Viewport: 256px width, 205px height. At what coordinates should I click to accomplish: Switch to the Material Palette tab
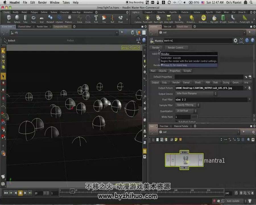click(181, 126)
